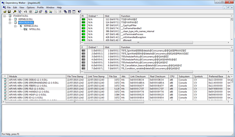235x137 pixels.
Task: Click the module icon beside JTAGDATA.DLL
Action: [10, 16]
